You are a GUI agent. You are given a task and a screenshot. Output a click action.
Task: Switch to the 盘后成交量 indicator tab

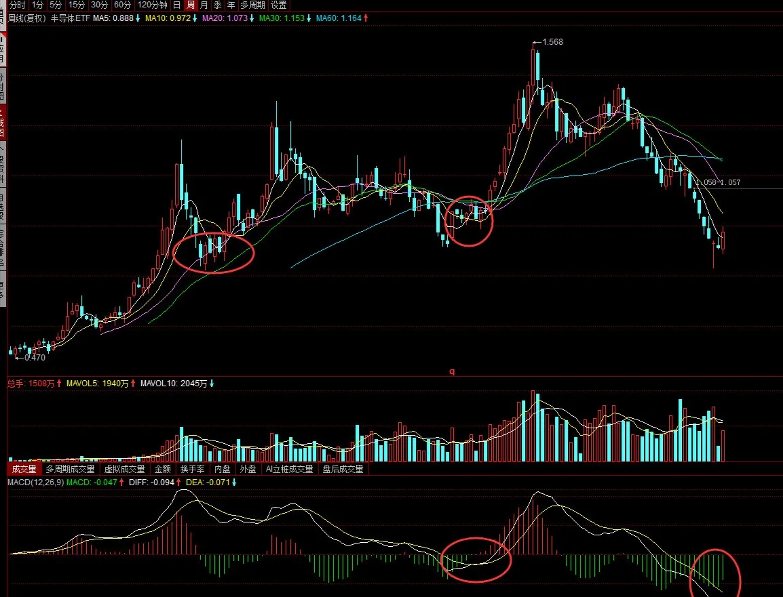click(x=343, y=469)
